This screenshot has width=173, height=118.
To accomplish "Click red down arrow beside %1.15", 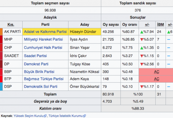I will tap(141, 56).
